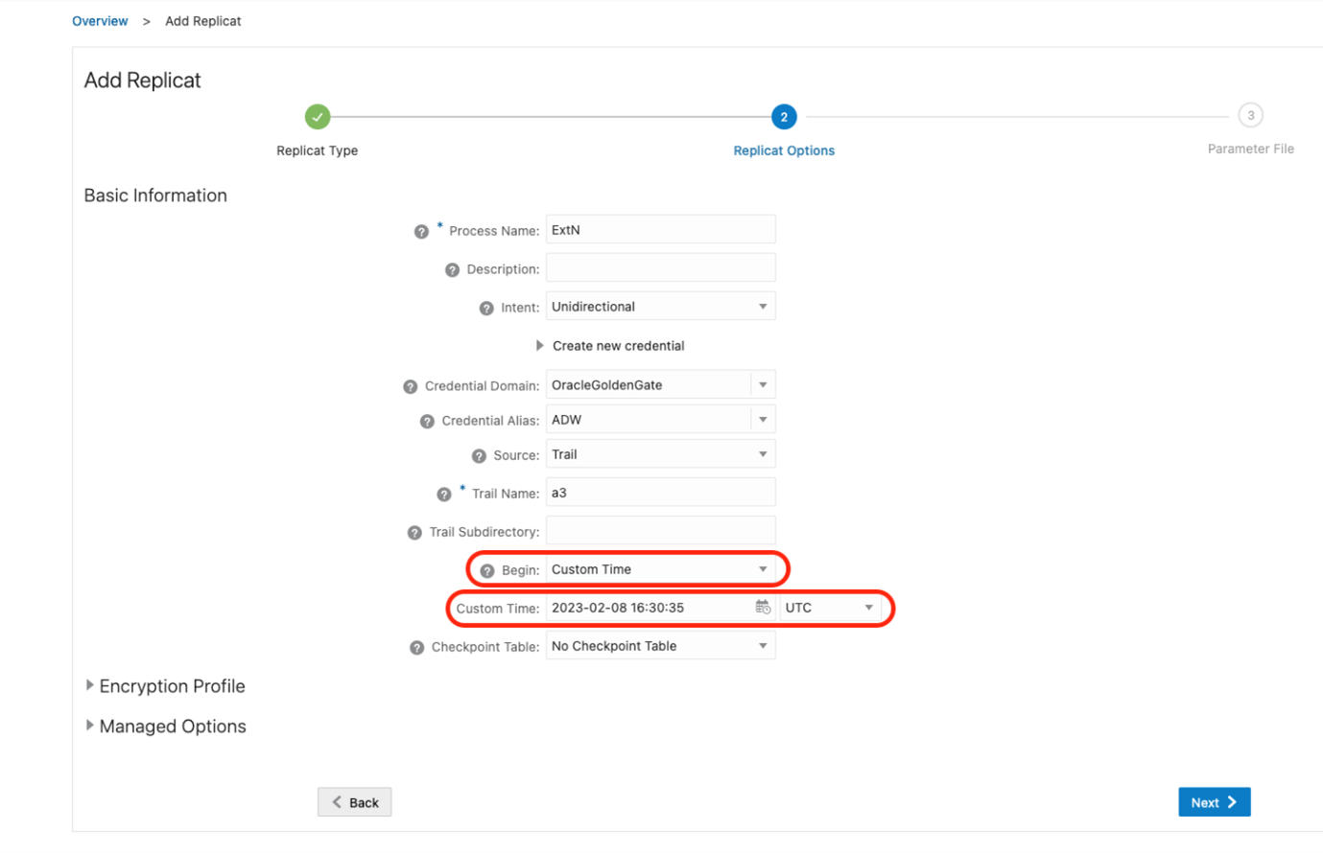Open the Checkpoint Table dropdown
Viewport: 1323px width, 853px height.
pos(763,645)
